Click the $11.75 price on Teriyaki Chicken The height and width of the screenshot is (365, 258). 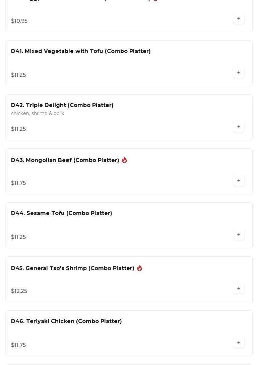pyautogui.click(x=18, y=345)
